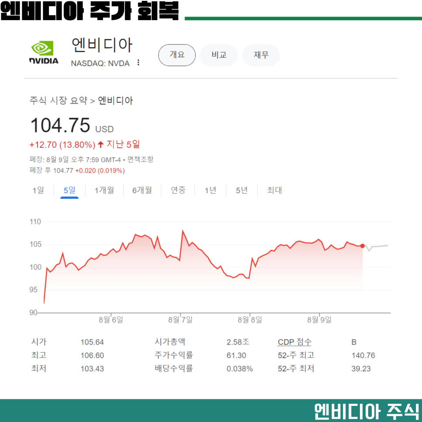This screenshot has height=422, width=422.
Task: Open the 주식 시장 요약 breadcrumb link
Action: [59, 100]
